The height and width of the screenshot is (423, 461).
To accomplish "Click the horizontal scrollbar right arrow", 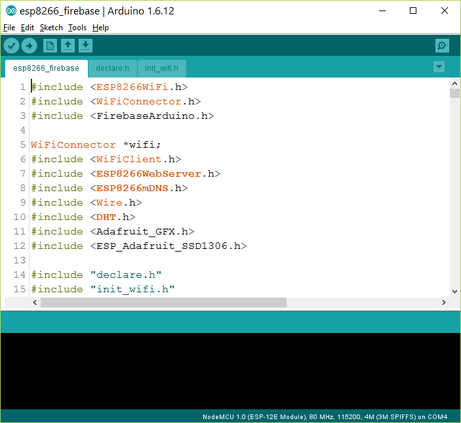I will pyautogui.click(x=444, y=303).
